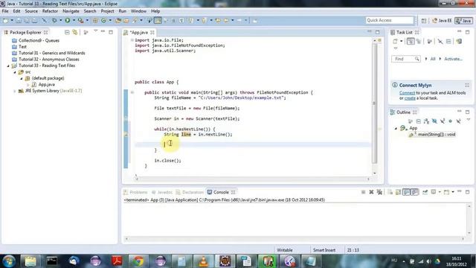Collapse All in Package Explorer toolbar
Viewport: 476px width, 268px height.
[x=67, y=32]
